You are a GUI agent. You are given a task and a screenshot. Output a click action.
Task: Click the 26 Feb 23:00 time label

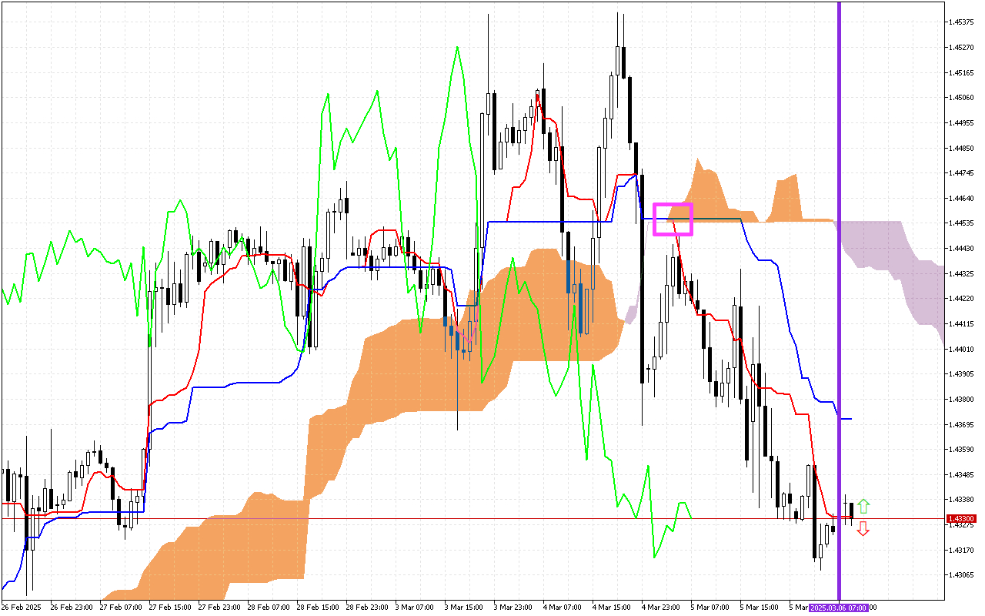coord(72,608)
